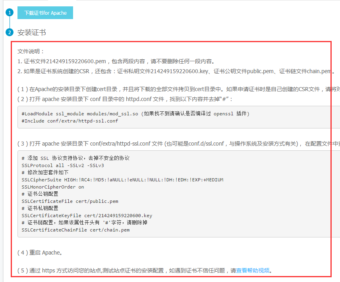The width and height of the screenshot is (340, 282).
Task: Click the step 1 circle indicator
Action: 9,12
